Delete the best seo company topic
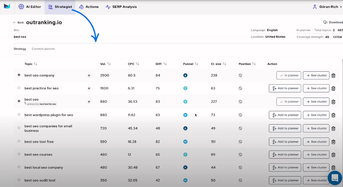The height and width of the screenshot is (187, 343). click(x=333, y=76)
